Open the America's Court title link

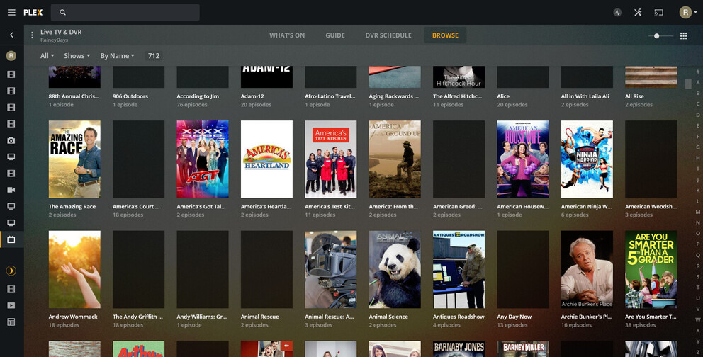click(136, 207)
